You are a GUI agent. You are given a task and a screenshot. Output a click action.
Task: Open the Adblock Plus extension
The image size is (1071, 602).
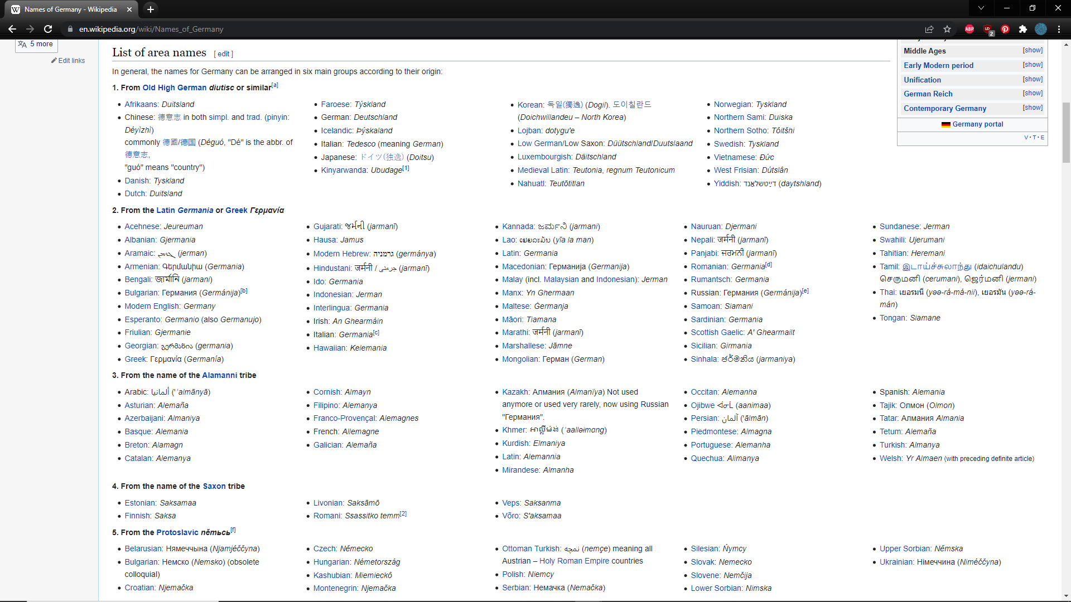969,29
